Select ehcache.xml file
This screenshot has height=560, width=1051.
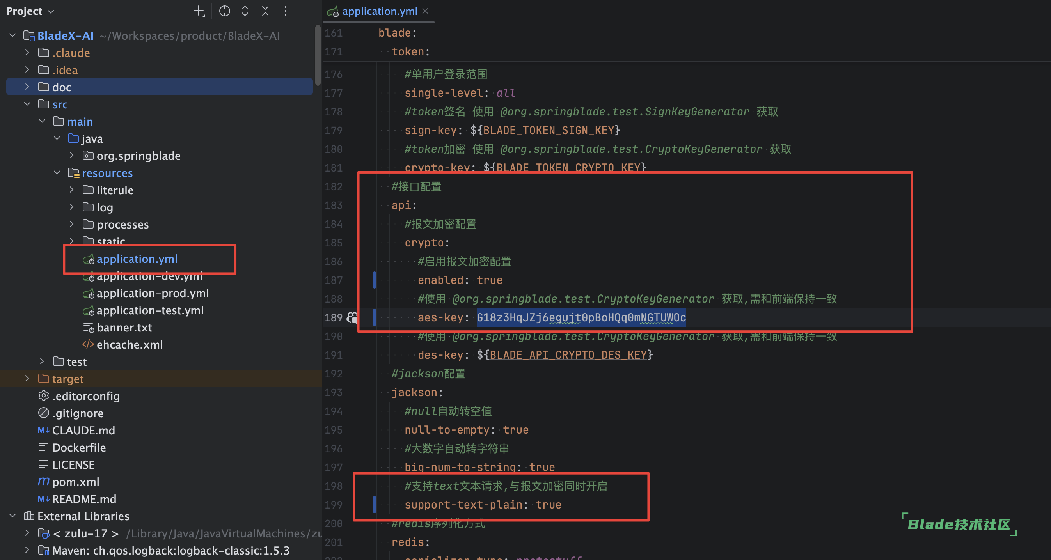pos(130,344)
